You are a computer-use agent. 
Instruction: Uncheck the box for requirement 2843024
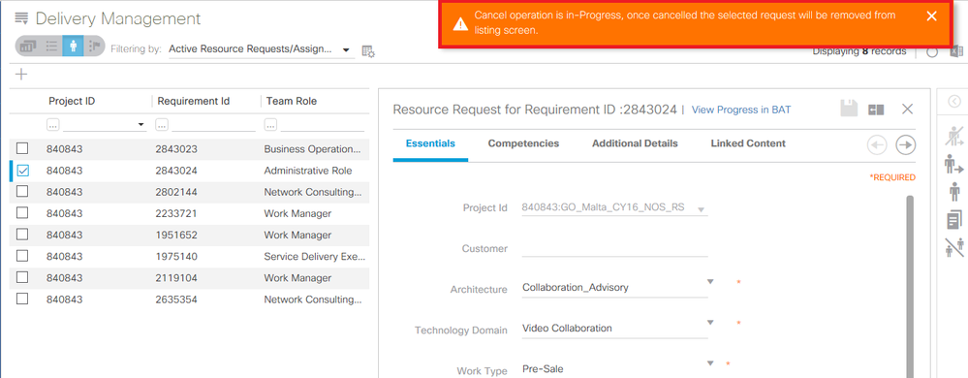tap(22, 171)
